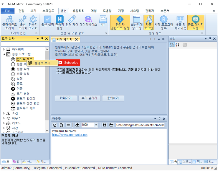Select 윈도우 활성화 tool item
218x171 pixels.
pyautogui.click(x=26, y=99)
